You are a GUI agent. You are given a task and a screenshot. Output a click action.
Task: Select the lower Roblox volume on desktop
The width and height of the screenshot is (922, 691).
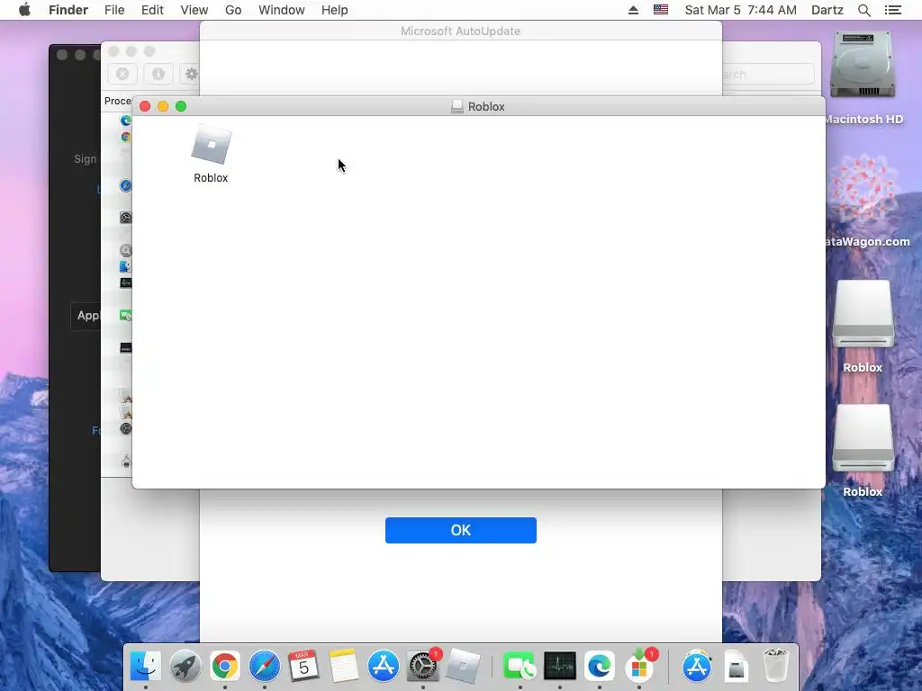click(x=863, y=438)
